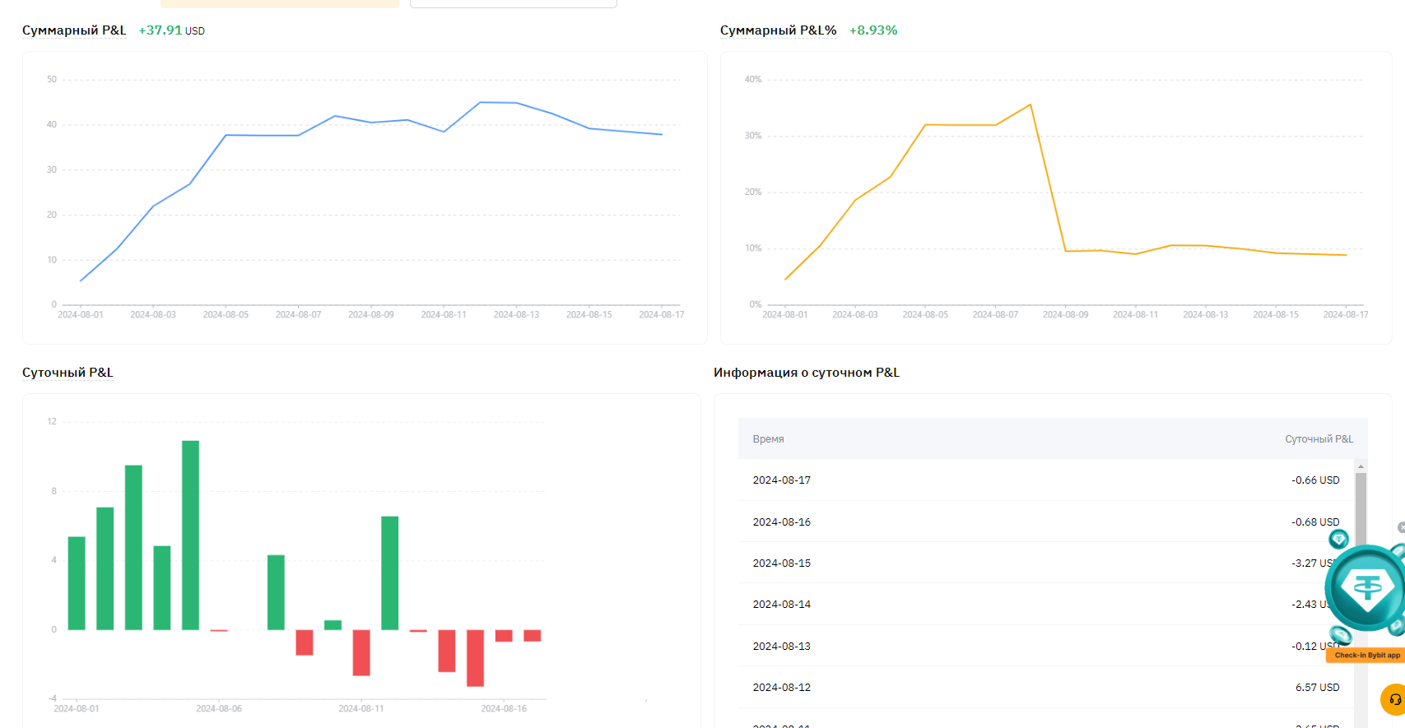The image size is (1405, 728).
Task: Click the +37.91 USD total P&L value
Action: (x=171, y=30)
